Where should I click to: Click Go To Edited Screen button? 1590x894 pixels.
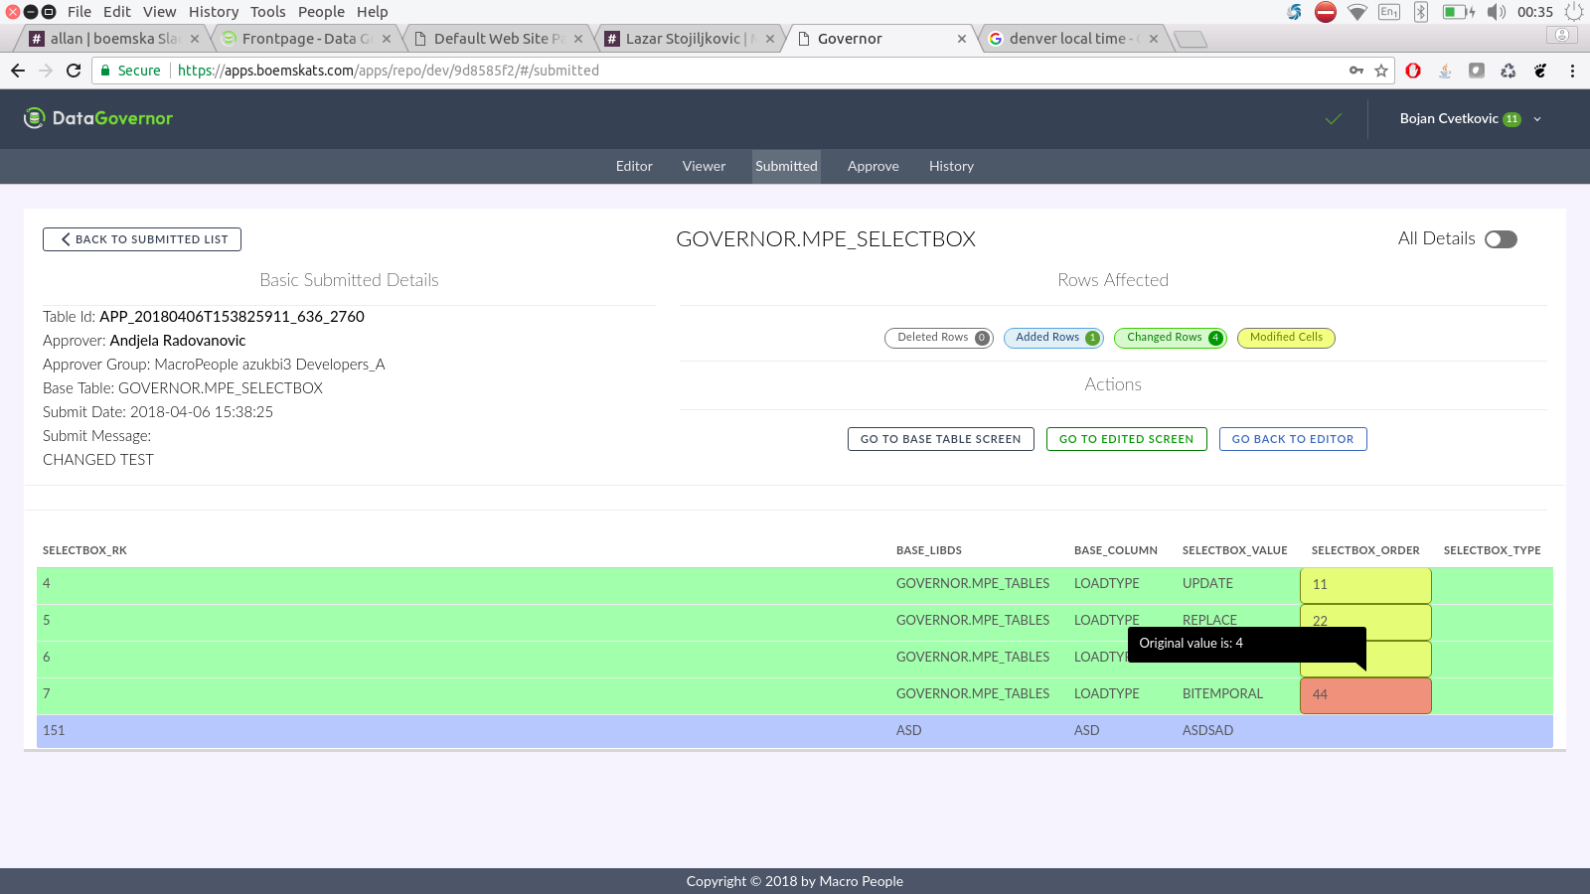pyautogui.click(x=1126, y=439)
